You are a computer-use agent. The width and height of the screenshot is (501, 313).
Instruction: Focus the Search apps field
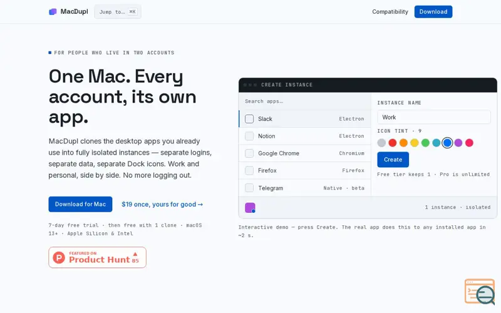tap(305, 101)
